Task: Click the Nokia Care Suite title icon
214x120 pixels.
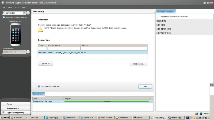Action: click(3, 2)
